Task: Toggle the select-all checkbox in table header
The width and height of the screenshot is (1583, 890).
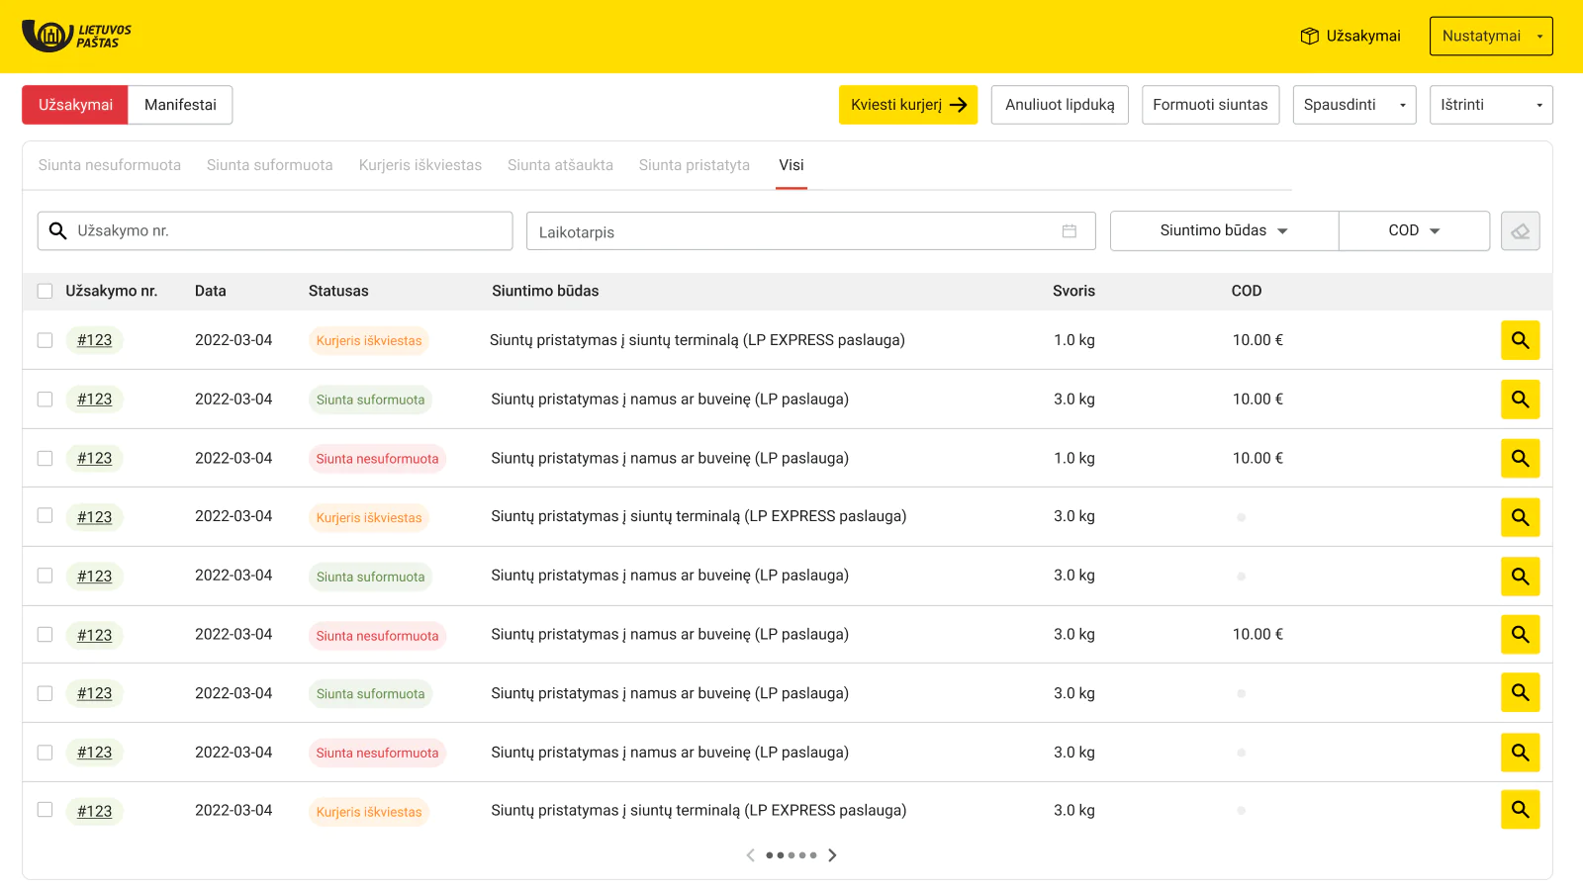Action: 45,291
